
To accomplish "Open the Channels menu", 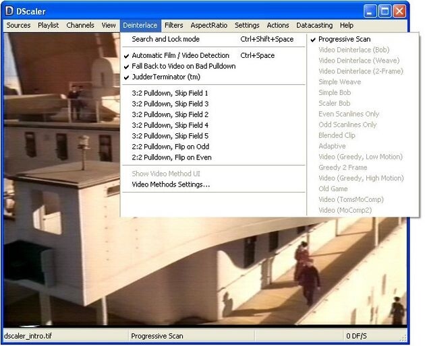I will pos(80,26).
